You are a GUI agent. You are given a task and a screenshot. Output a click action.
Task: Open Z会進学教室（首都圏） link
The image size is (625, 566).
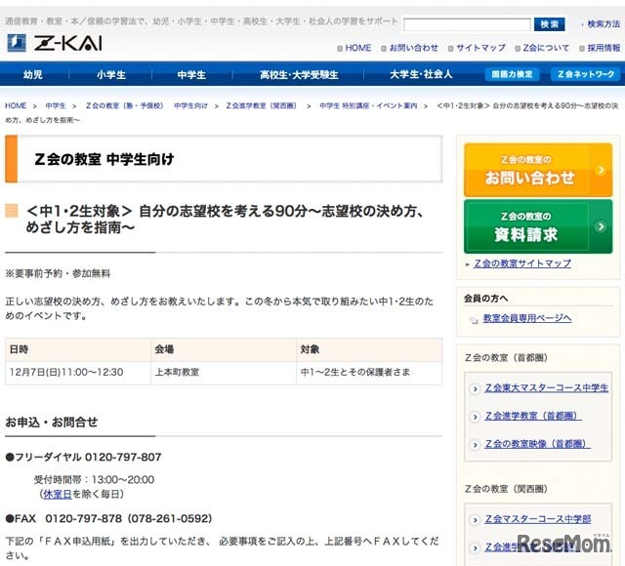[x=533, y=416]
